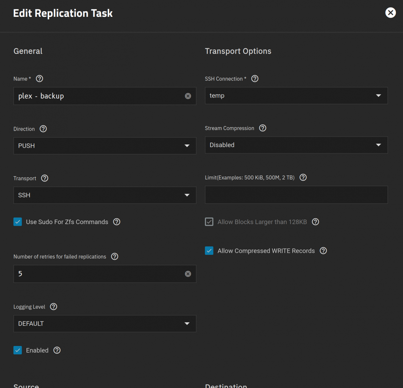
Task: Show help for Direction setting
Action: (x=43, y=129)
